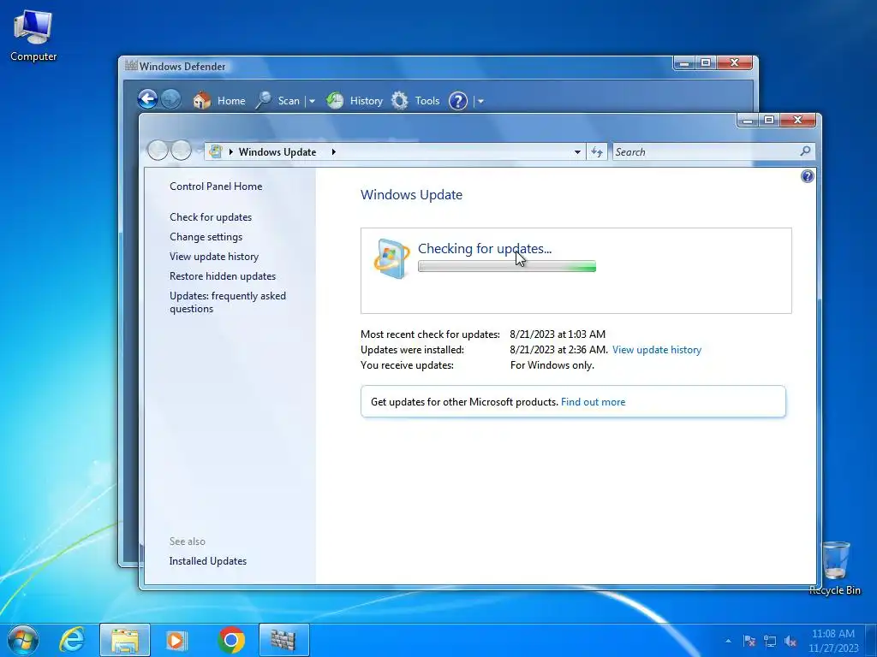Image resolution: width=877 pixels, height=657 pixels.
Task: Click View update history link beside install date
Action: coord(657,350)
